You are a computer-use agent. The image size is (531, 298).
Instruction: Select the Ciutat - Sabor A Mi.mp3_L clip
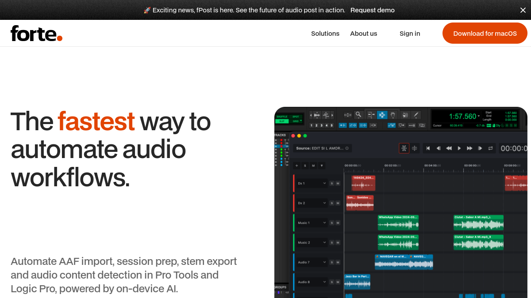click(478, 223)
